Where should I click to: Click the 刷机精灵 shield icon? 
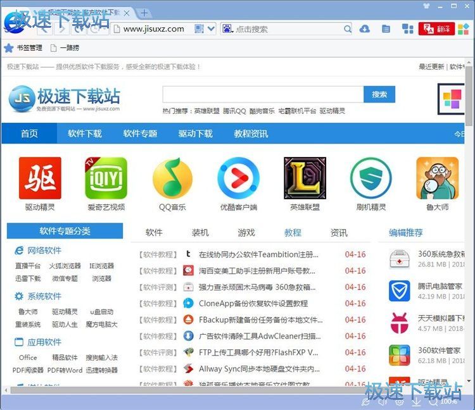371,178
